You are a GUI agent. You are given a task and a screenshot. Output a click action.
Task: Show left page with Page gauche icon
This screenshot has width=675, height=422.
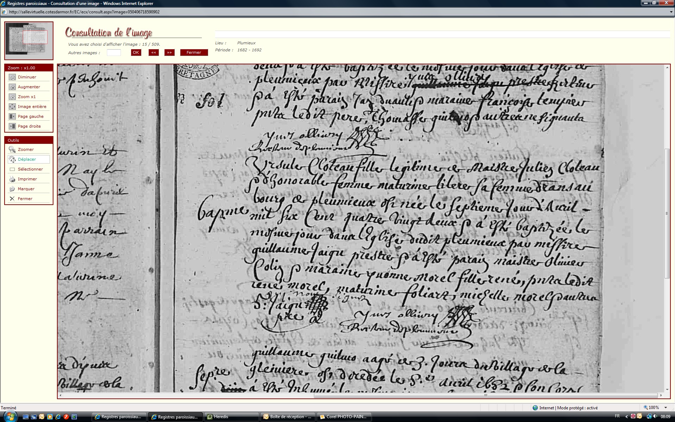12,116
